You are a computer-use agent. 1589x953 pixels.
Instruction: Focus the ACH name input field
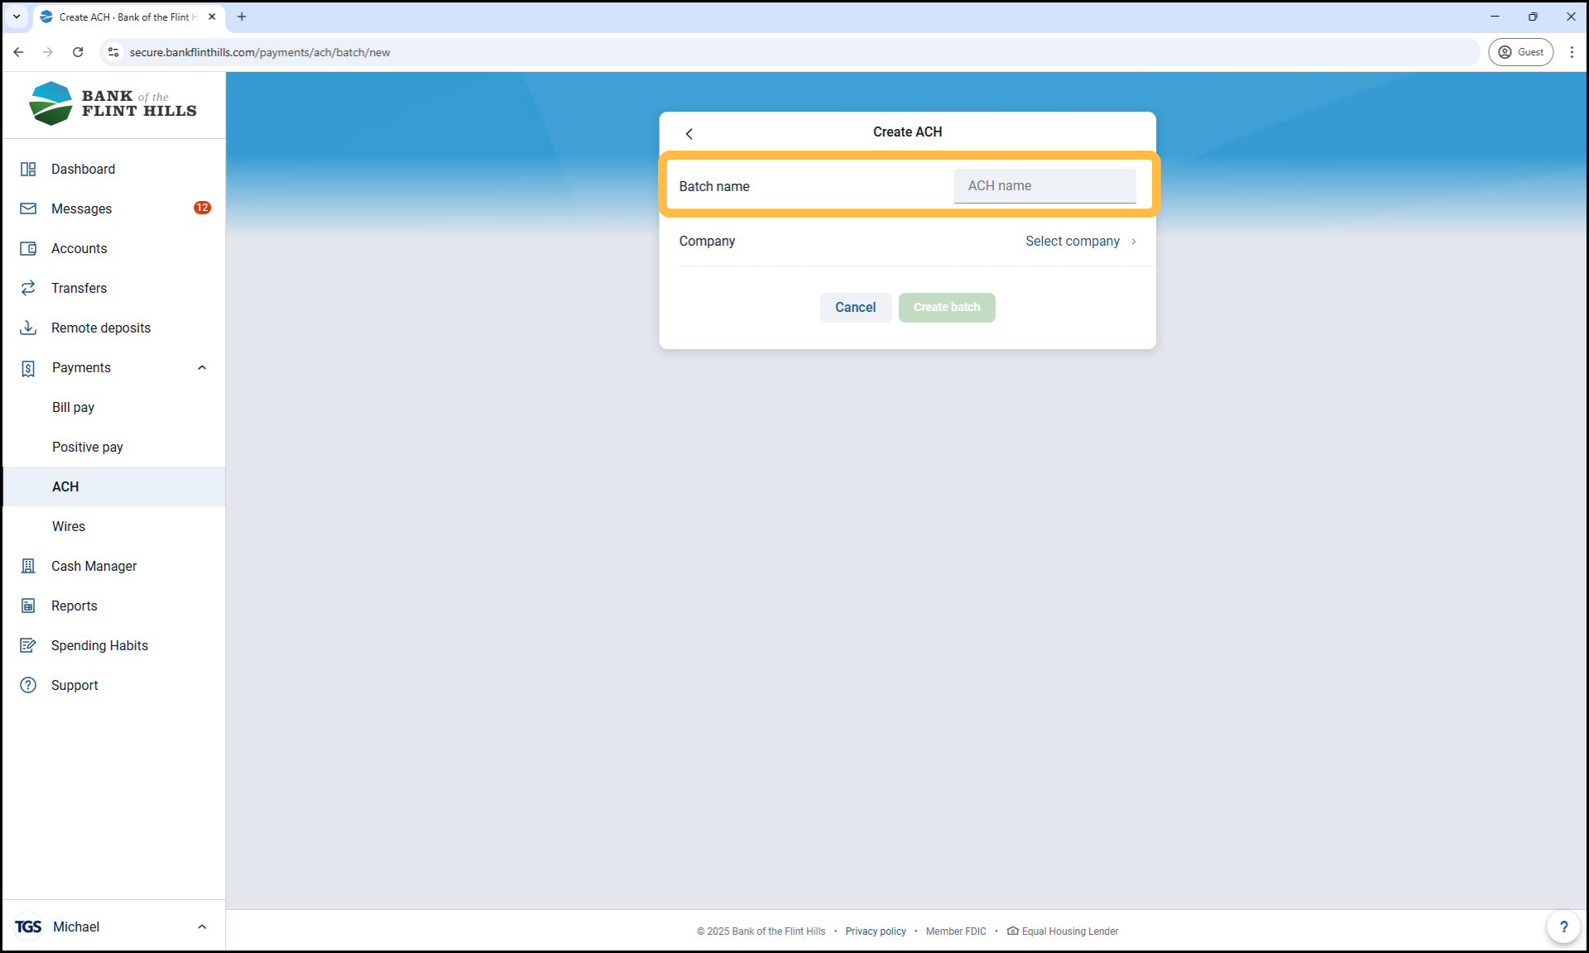click(1044, 186)
